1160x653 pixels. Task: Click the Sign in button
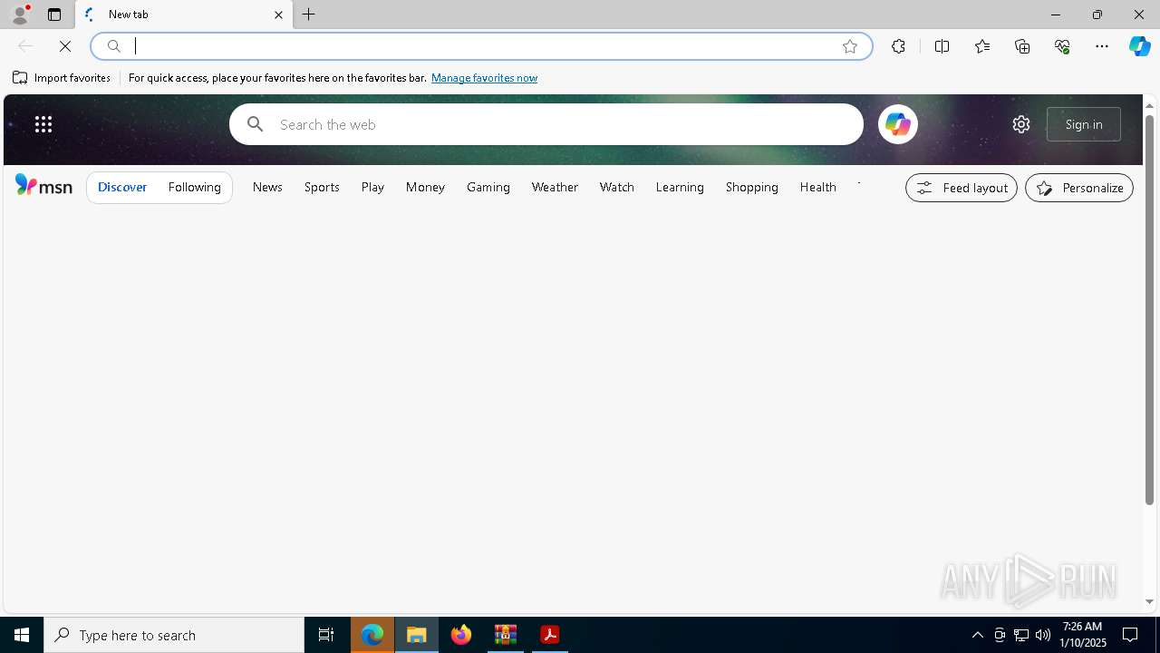[x=1084, y=124]
